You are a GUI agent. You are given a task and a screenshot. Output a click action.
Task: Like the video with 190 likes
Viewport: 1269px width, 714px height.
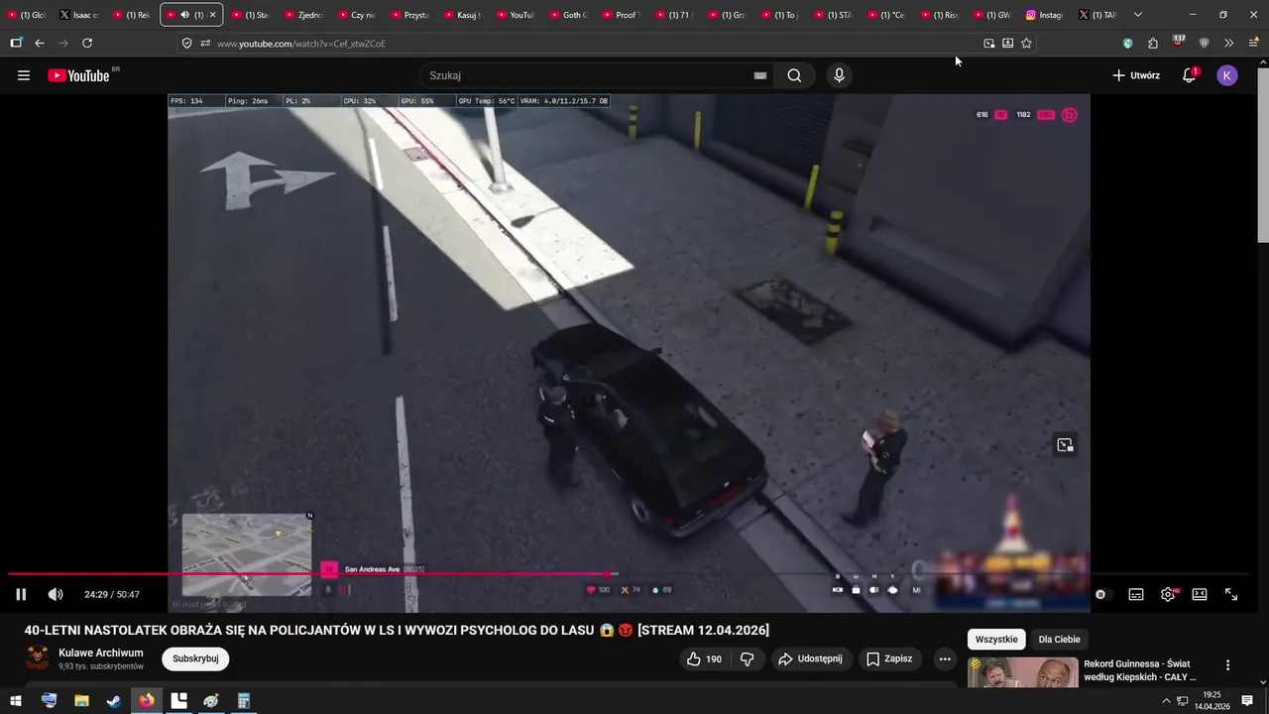click(705, 658)
